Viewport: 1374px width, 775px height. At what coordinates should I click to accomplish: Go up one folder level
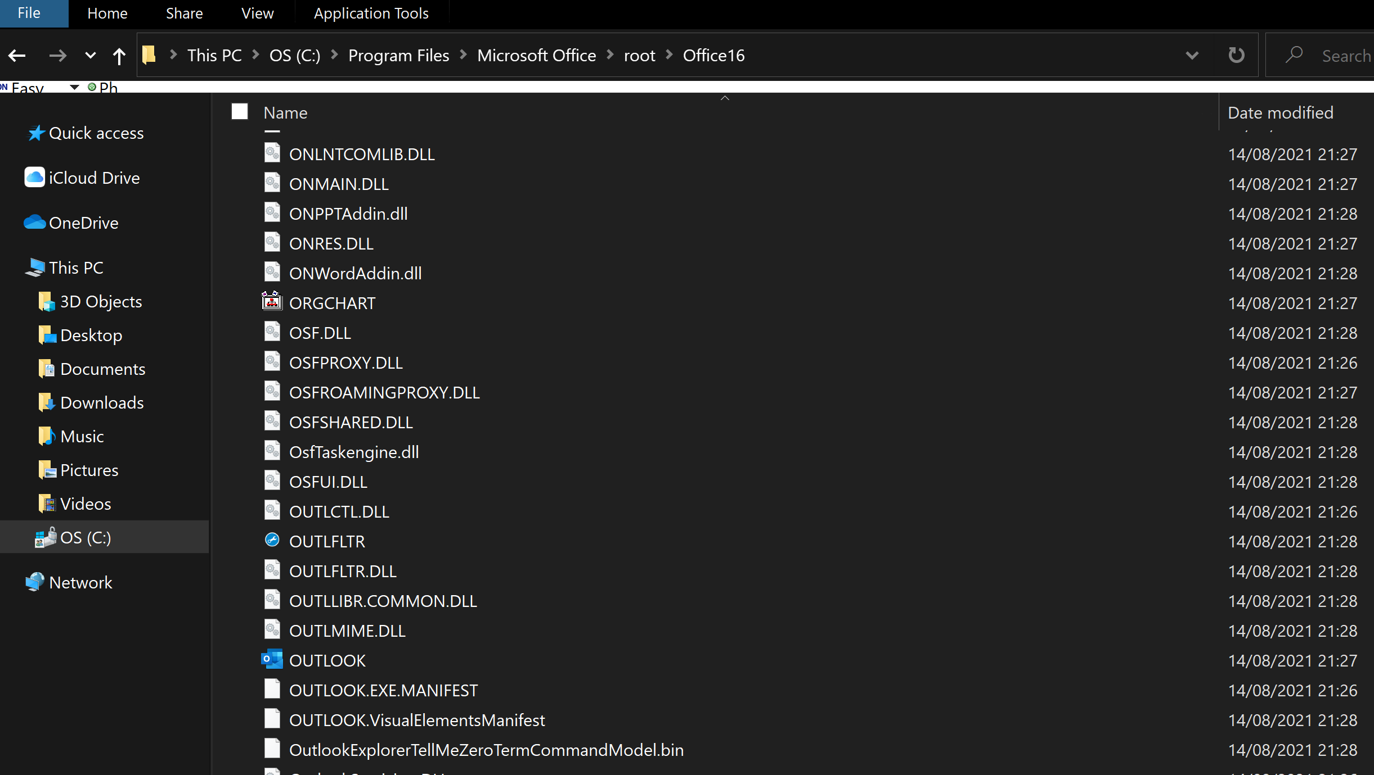[119, 56]
